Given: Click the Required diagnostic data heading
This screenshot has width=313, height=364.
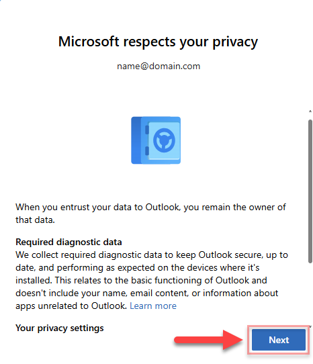Looking at the screenshot, I should 69,242.
